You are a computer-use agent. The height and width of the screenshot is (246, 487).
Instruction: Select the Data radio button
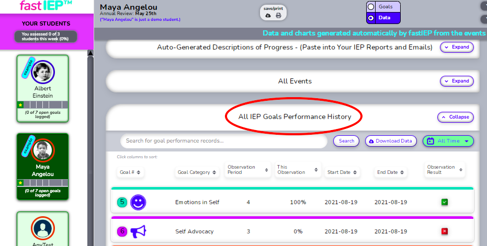pos(371,18)
